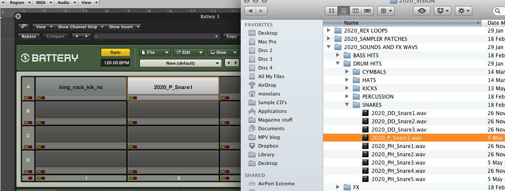
Task: Expand the 2020_REX LOOPS folder
Action: tap(328, 30)
